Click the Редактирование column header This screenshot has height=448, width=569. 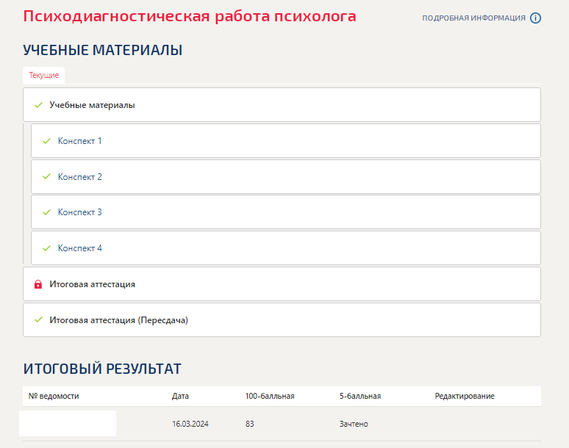[x=465, y=396]
